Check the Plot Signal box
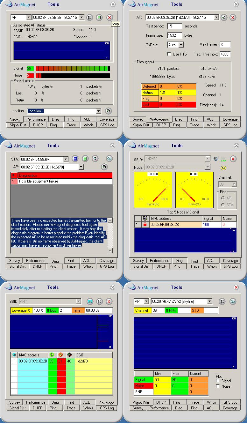This screenshot has width=247, height=425. (218, 381)
